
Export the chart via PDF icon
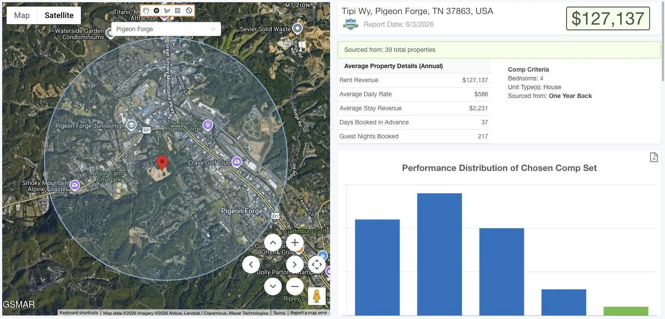[654, 157]
